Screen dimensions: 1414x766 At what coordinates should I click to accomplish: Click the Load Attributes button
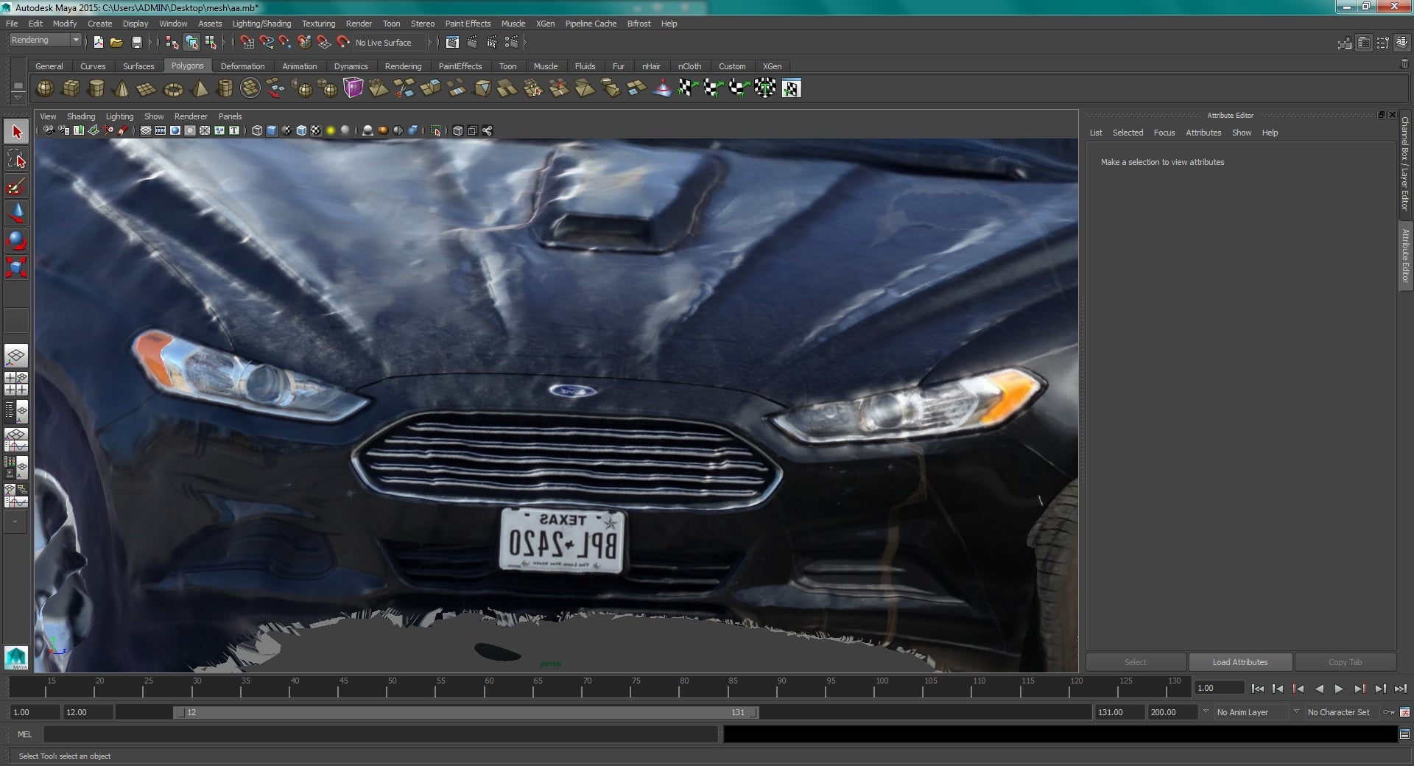[1240, 662]
